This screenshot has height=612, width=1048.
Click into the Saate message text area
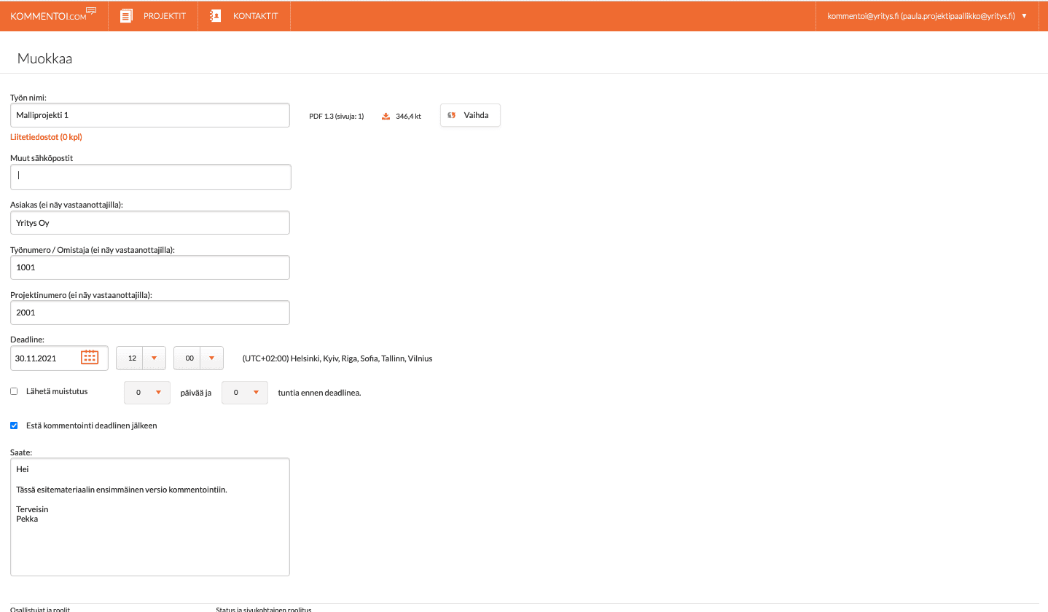click(150, 539)
